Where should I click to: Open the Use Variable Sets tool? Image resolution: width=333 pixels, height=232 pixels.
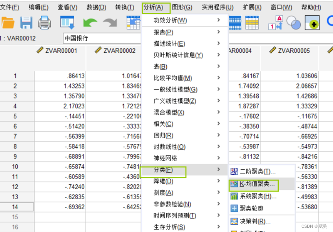[x=293, y=23]
